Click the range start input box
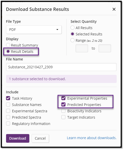Viewport: 124px width, 150px height. point(82,48)
